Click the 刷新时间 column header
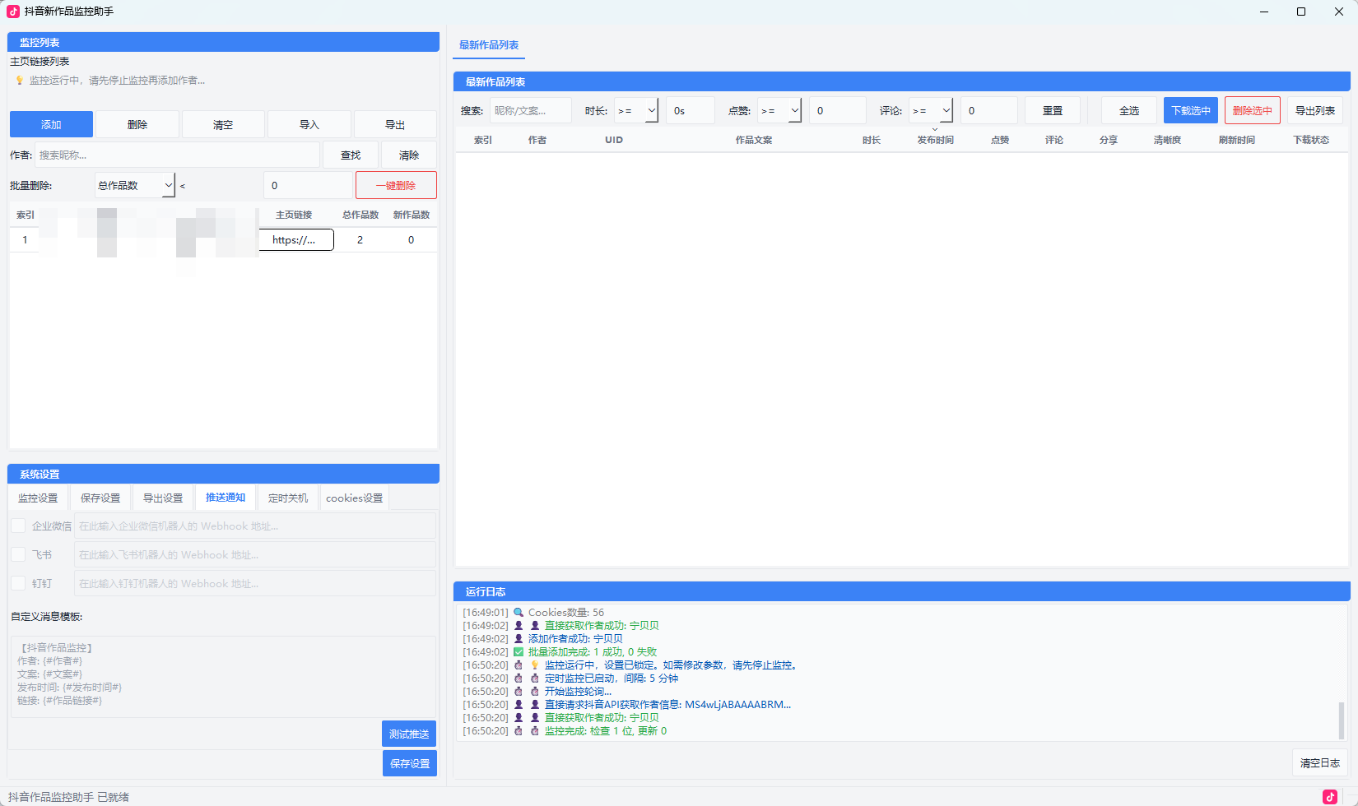 pyautogui.click(x=1237, y=140)
